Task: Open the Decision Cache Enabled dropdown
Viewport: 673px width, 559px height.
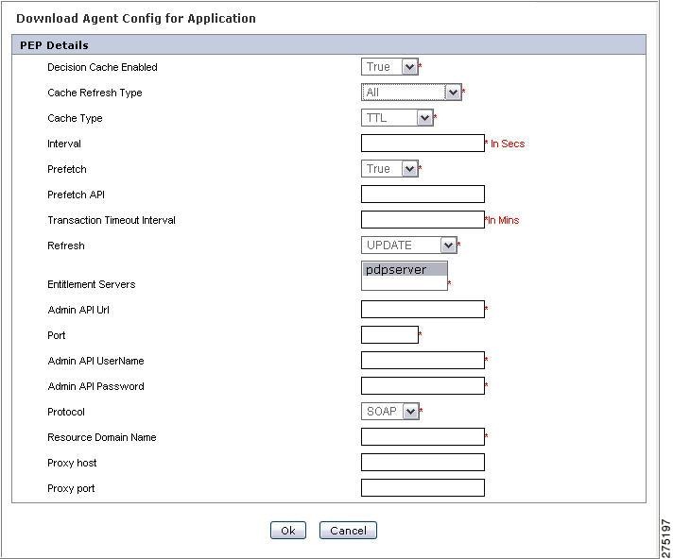Action: point(389,67)
